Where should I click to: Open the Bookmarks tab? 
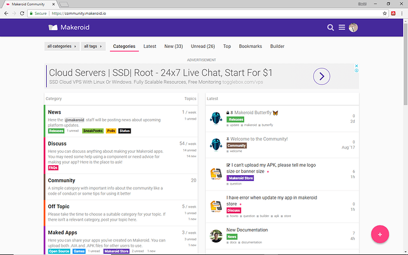pos(251,46)
